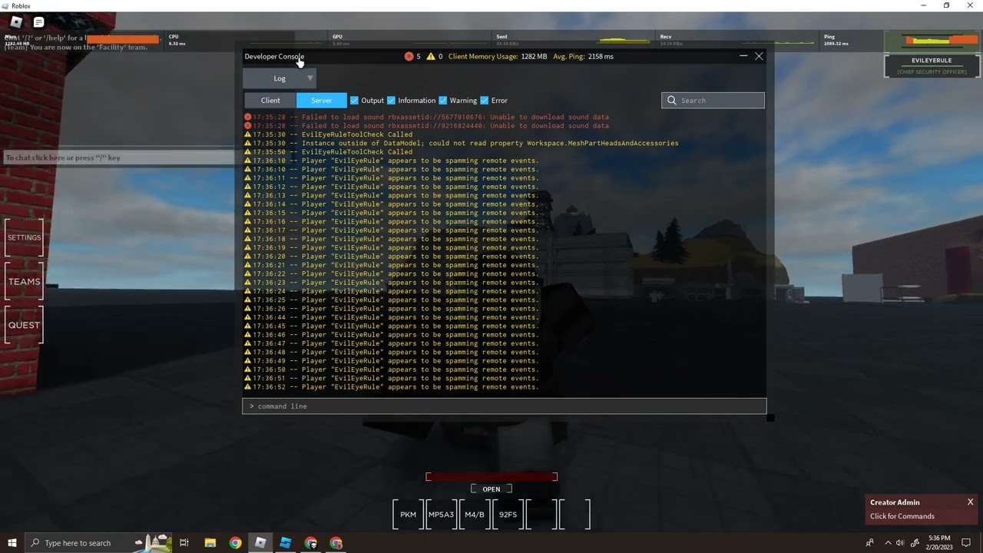Close the Developer Console
This screenshot has width=983, height=553.
coord(759,56)
